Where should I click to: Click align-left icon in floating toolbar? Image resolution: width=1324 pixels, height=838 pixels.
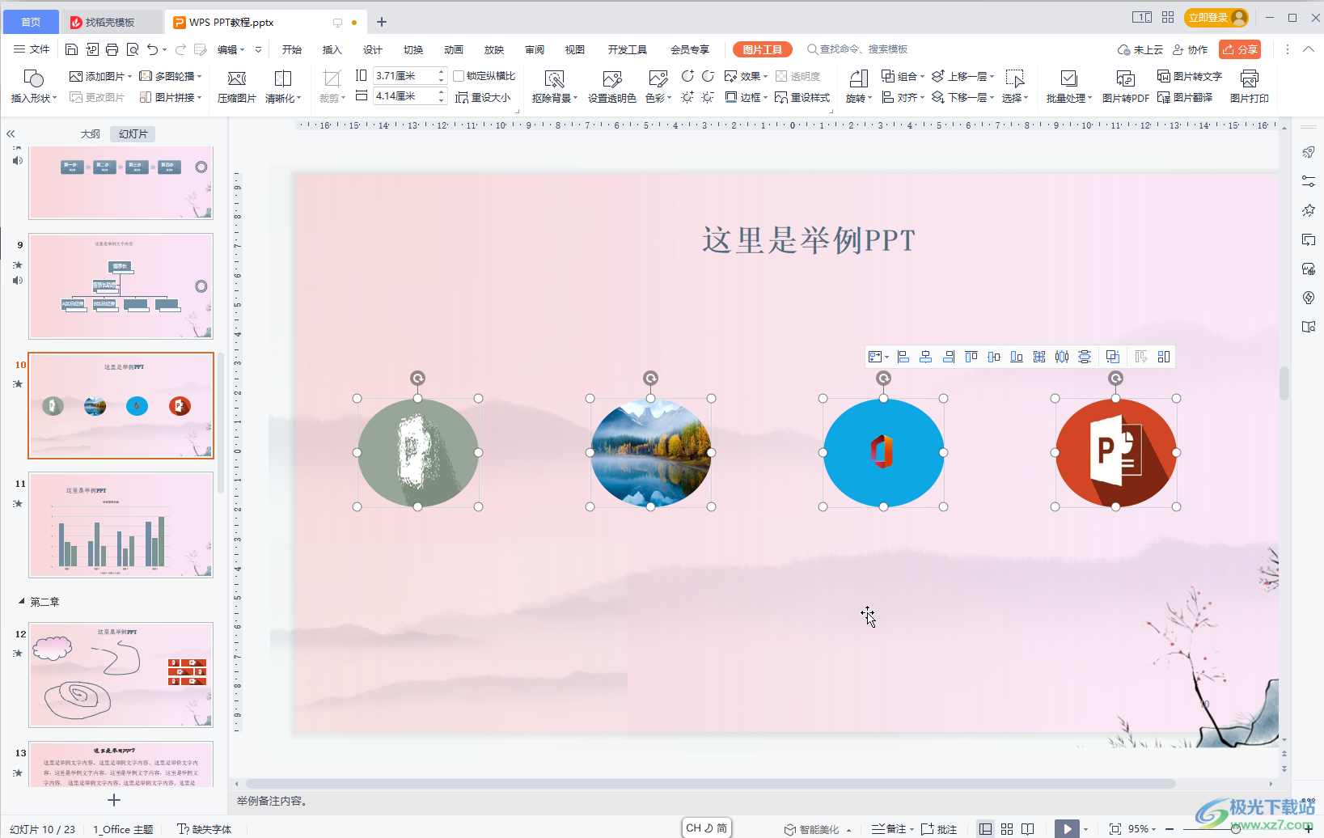tap(903, 357)
